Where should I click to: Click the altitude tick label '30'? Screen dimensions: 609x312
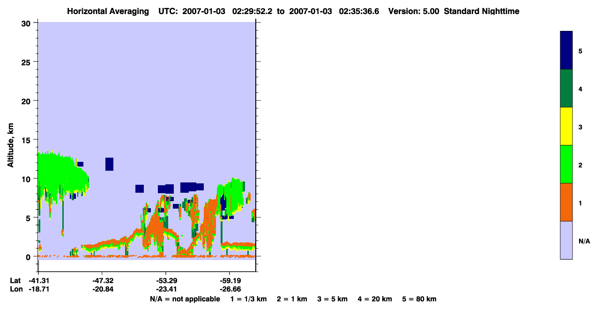tap(26, 23)
